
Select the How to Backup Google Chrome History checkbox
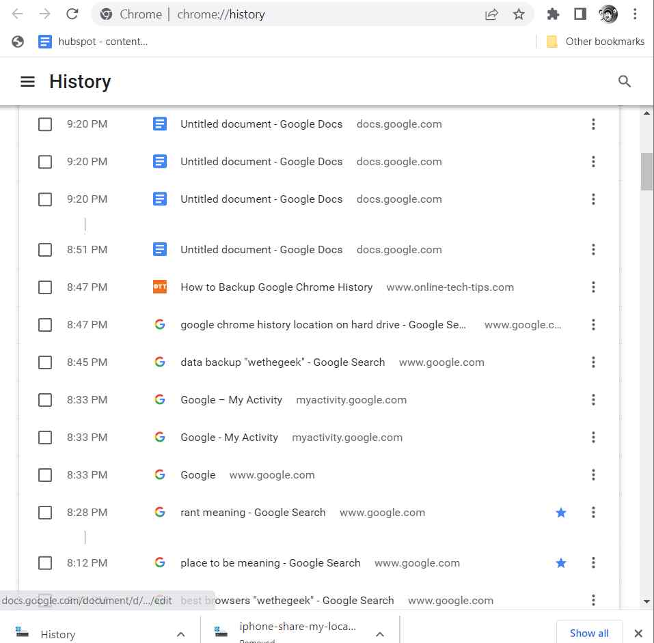(x=45, y=287)
